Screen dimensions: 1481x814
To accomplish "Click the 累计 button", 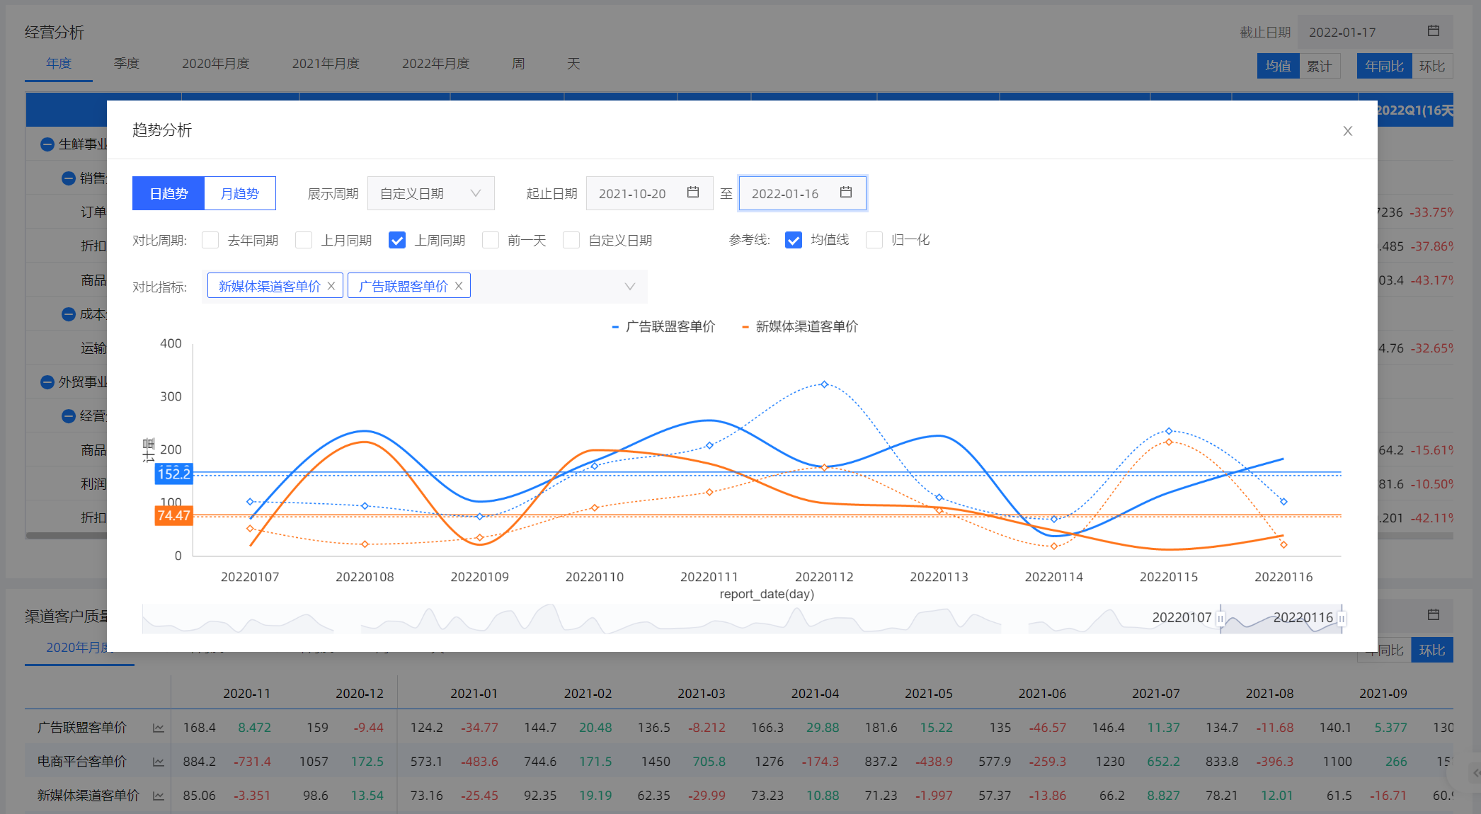I will (1320, 66).
